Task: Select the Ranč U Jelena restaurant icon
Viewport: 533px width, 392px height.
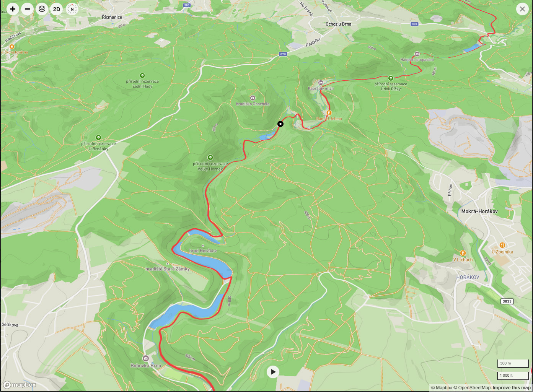Action: (x=329, y=112)
